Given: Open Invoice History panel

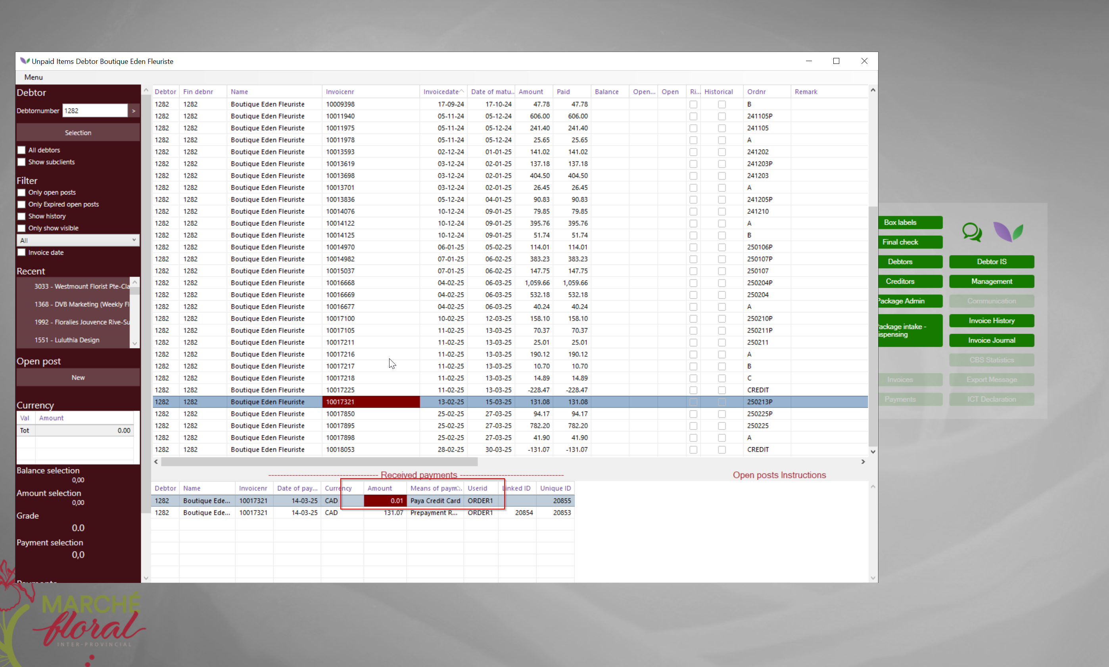Looking at the screenshot, I should pos(991,321).
